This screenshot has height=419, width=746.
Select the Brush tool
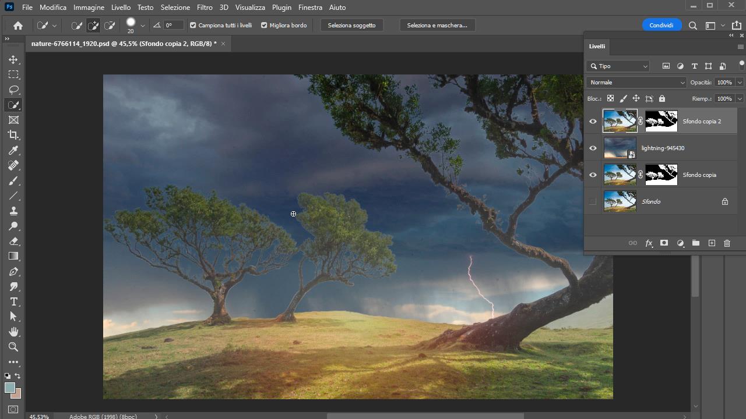[13, 181]
